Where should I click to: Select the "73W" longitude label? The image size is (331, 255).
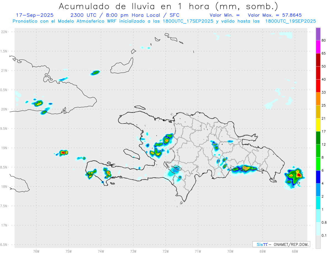[x=133, y=251]
